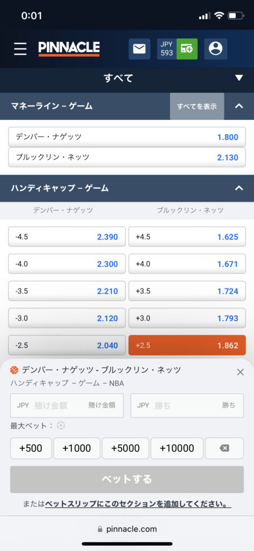This screenshot has height=551, width=254.
Task: Collapse the ハンディキャップ – ゲーム section
Action: (x=239, y=188)
